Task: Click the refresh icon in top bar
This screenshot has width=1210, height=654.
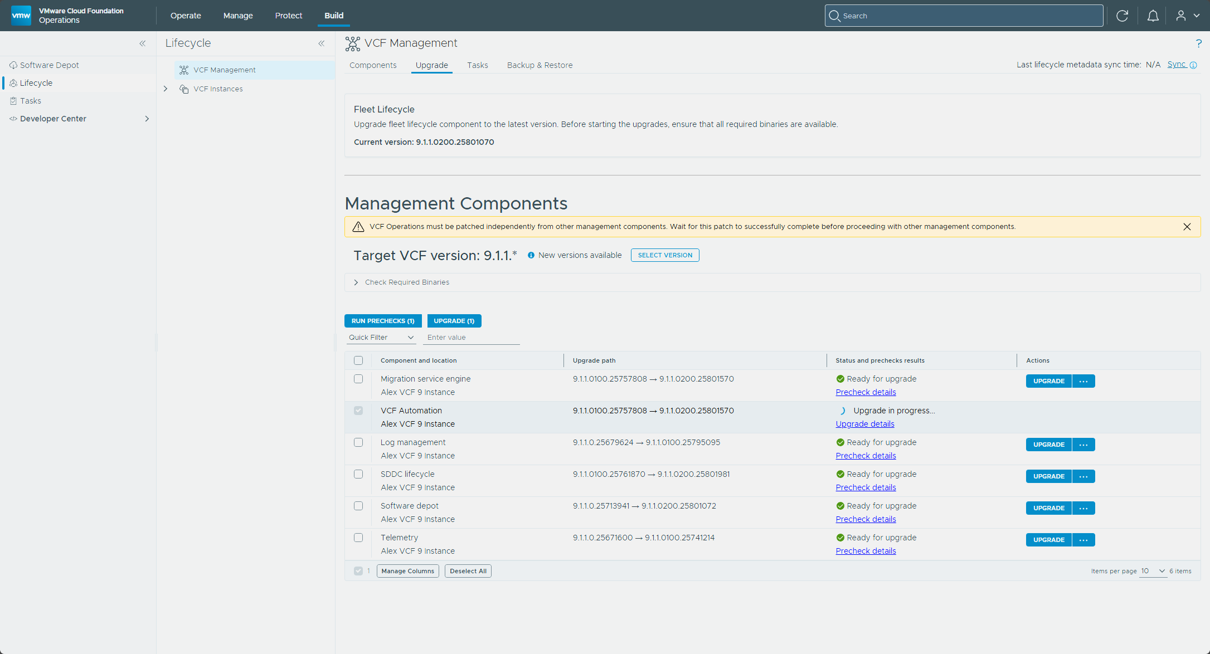Action: [x=1122, y=16]
